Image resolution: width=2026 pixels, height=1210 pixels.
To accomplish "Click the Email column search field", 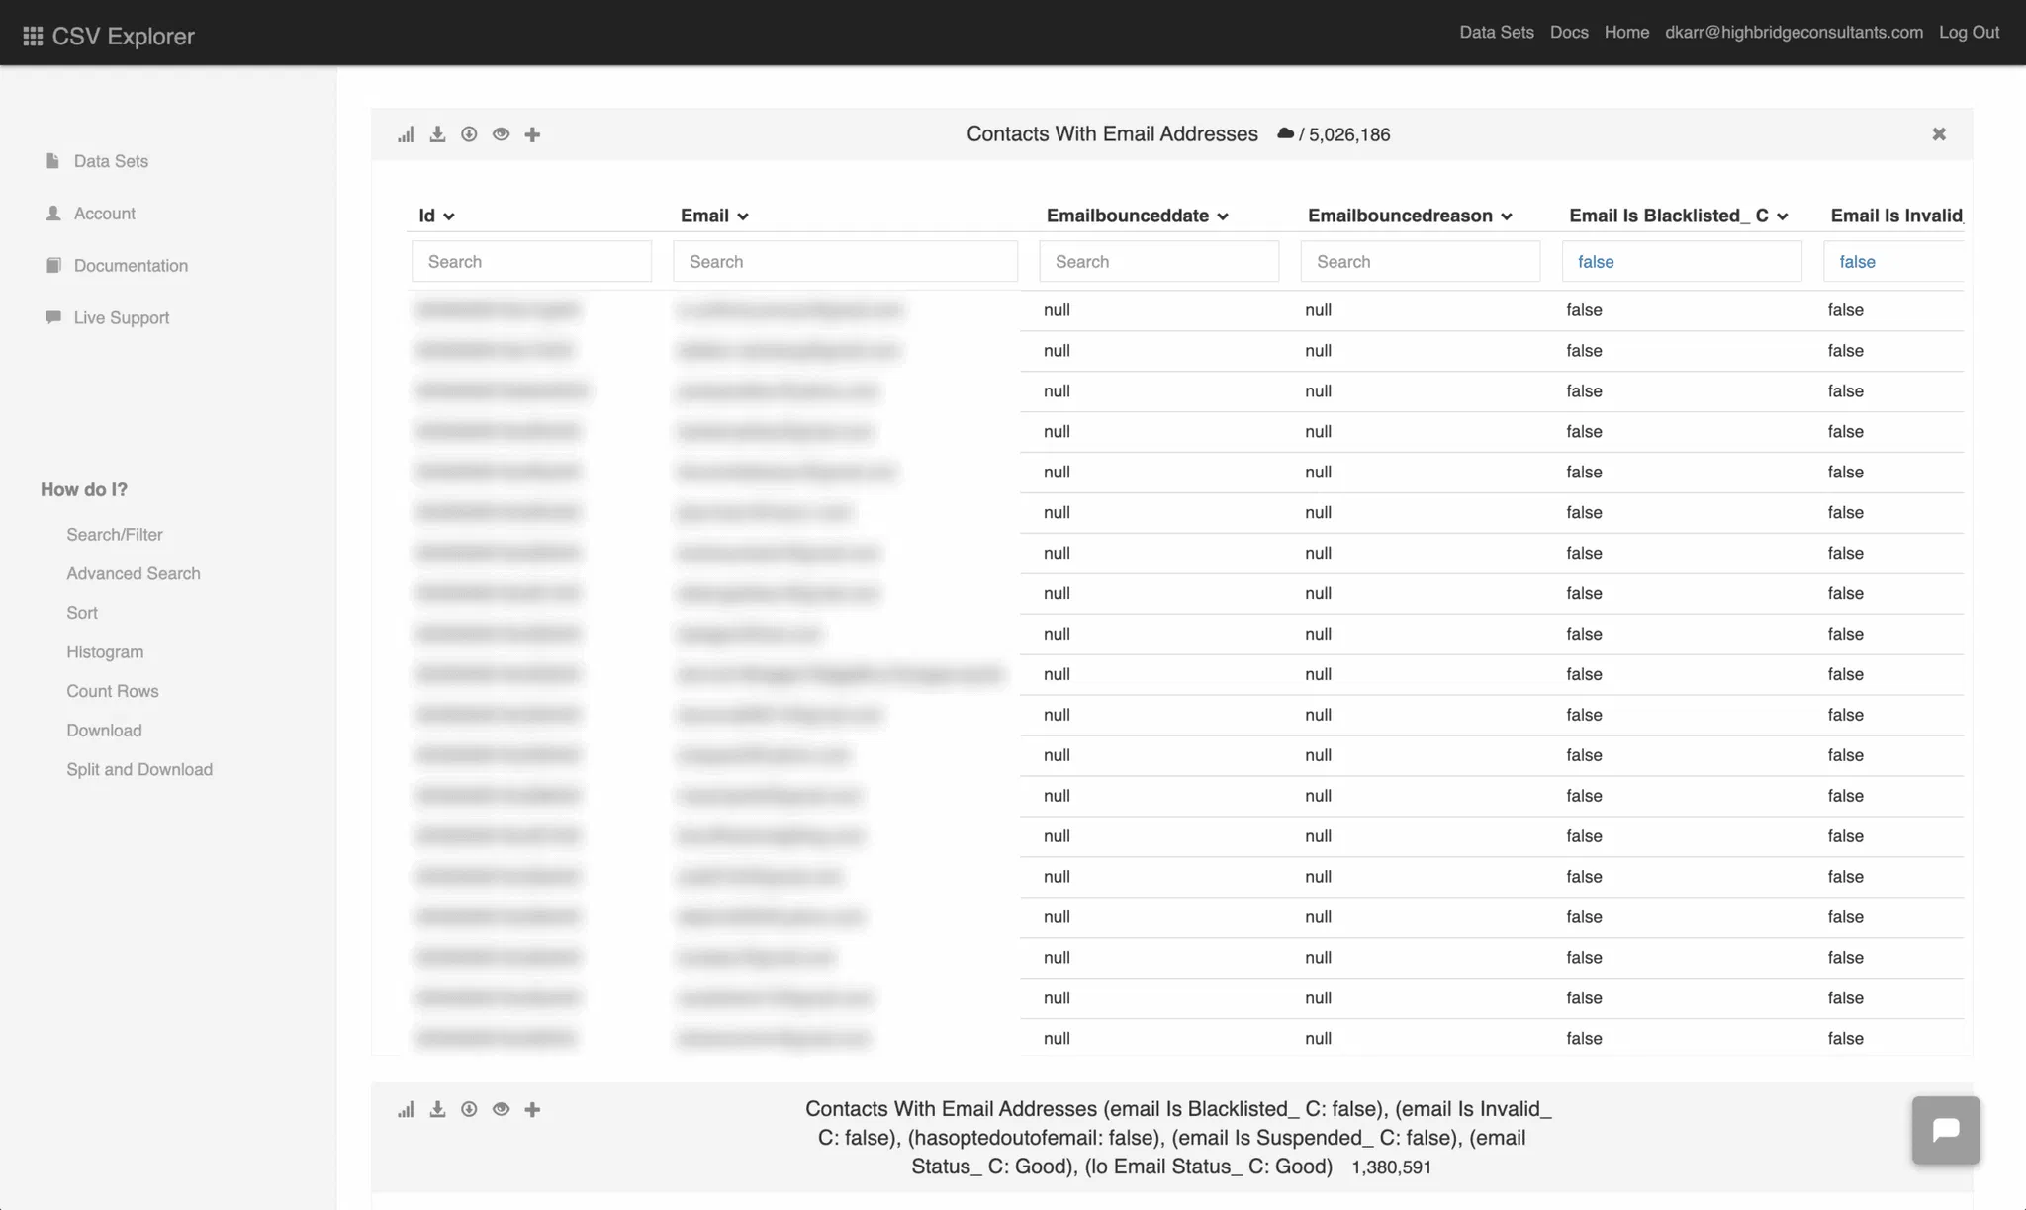I will pos(845,262).
